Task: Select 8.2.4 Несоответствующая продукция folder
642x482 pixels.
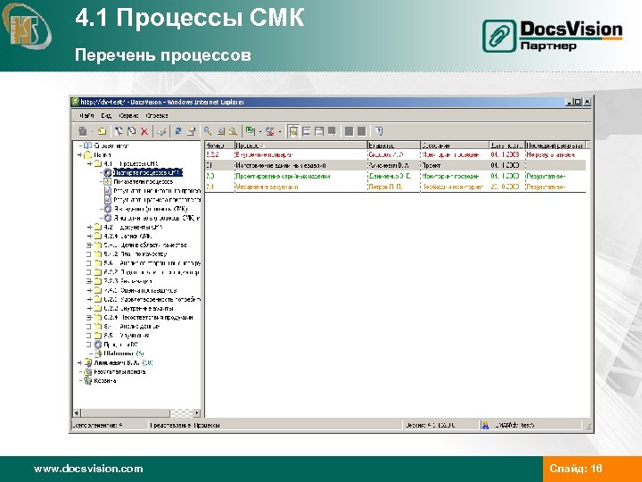Action: coord(148,317)
